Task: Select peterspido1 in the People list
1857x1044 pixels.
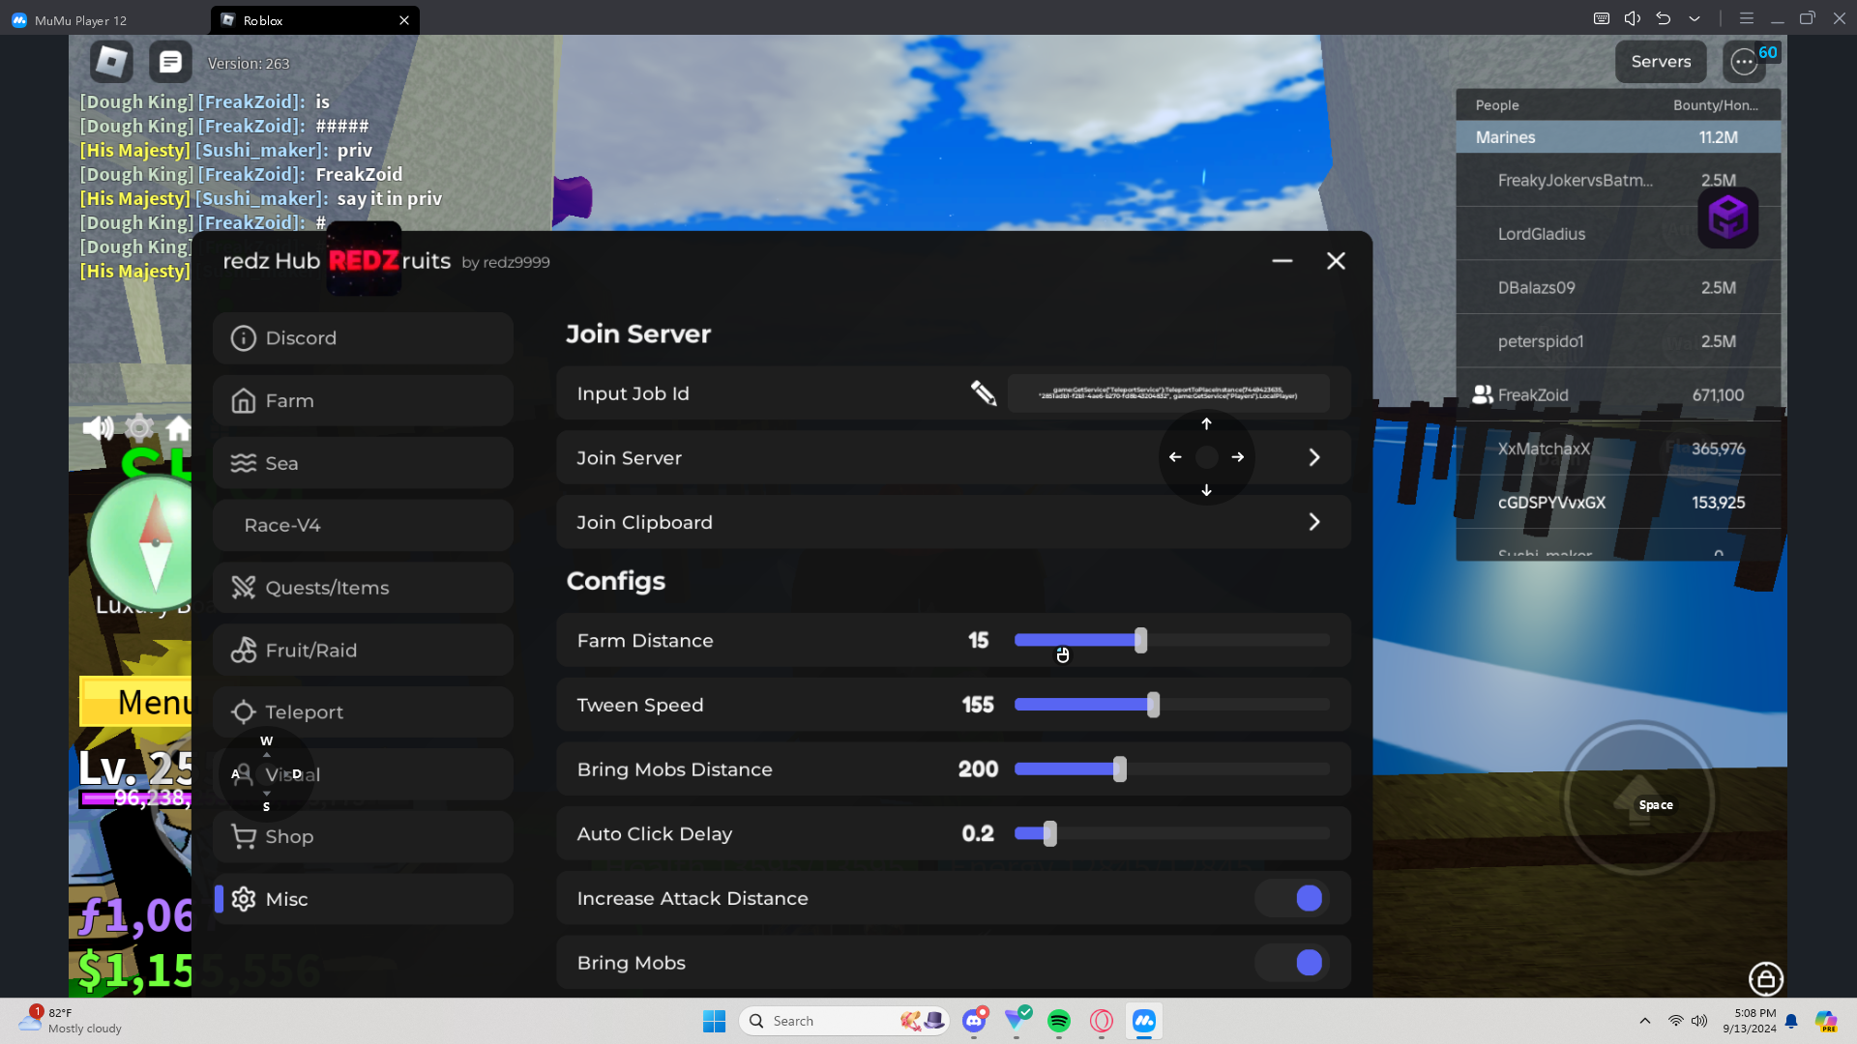Action: pyautogui.click(x=1619, y=341)
